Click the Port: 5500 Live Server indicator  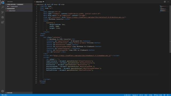click(158, 95)
